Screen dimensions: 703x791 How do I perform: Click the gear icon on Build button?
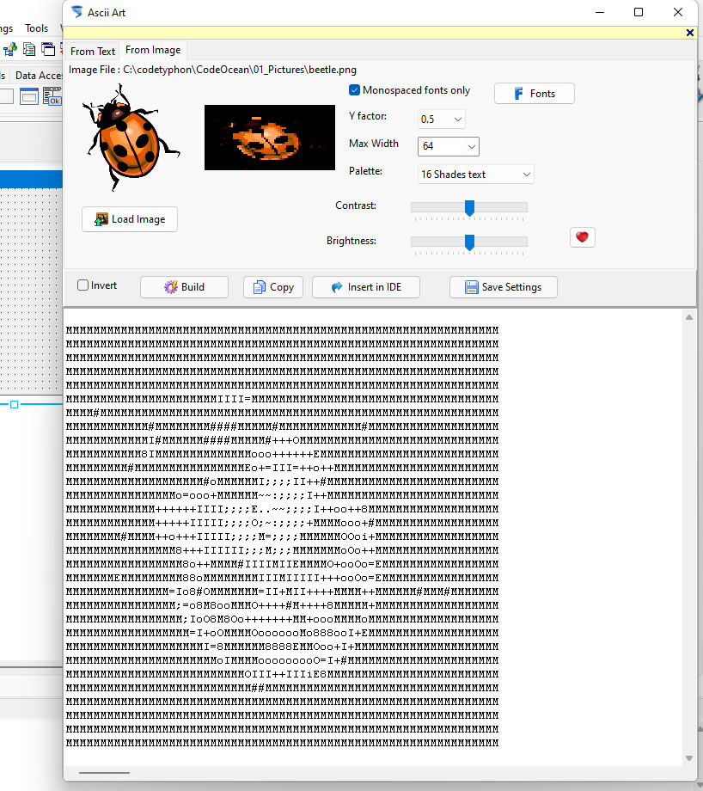[171, 287]
